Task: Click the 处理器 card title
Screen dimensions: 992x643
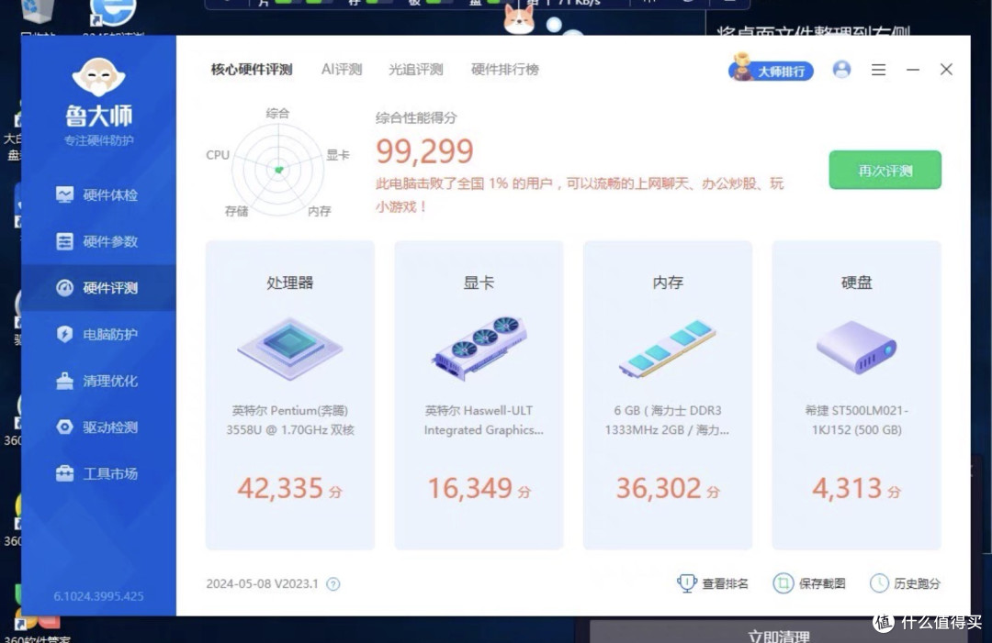Action: (x=289, y=283)
